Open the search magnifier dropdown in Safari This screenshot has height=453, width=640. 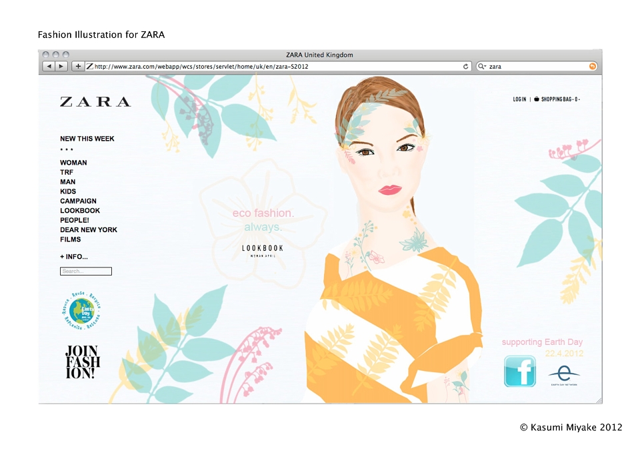pos(482,66)
